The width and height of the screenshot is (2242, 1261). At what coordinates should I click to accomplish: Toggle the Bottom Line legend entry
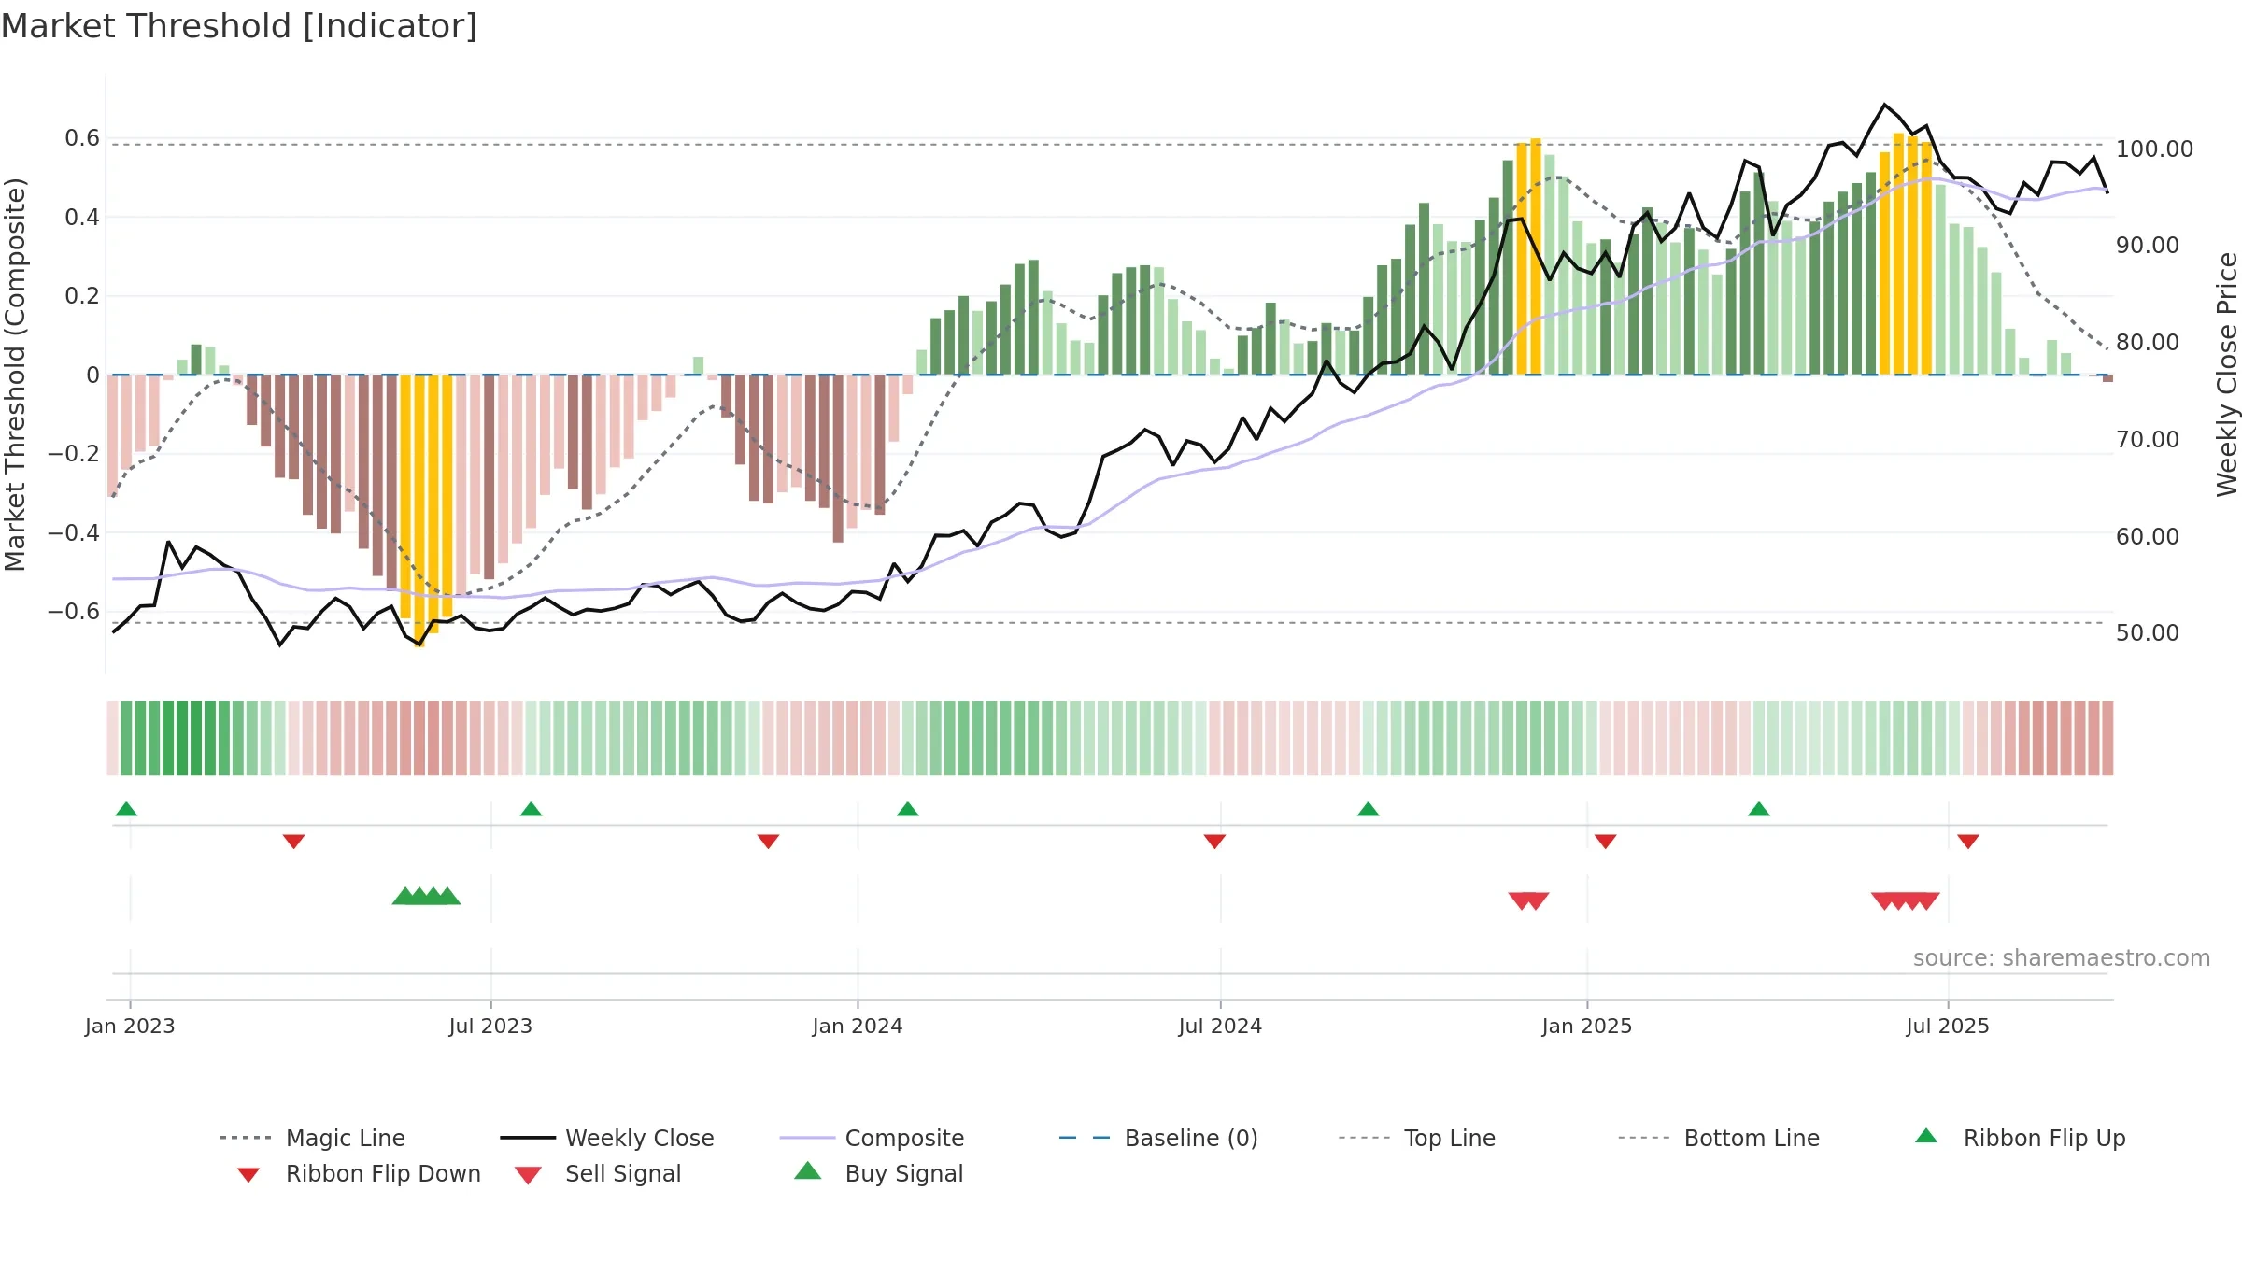tap(1719, 1138)
